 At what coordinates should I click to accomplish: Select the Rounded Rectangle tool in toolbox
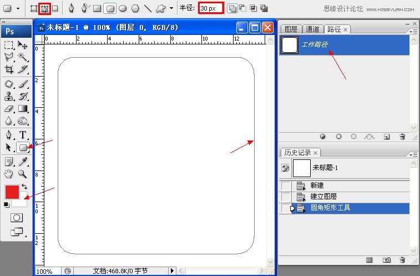[23, 148]
